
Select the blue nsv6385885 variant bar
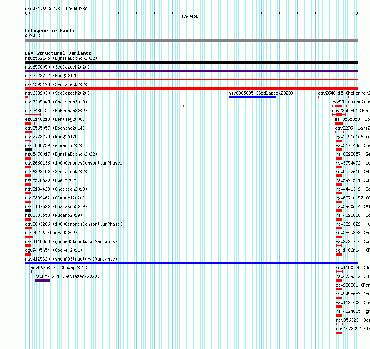252,97
